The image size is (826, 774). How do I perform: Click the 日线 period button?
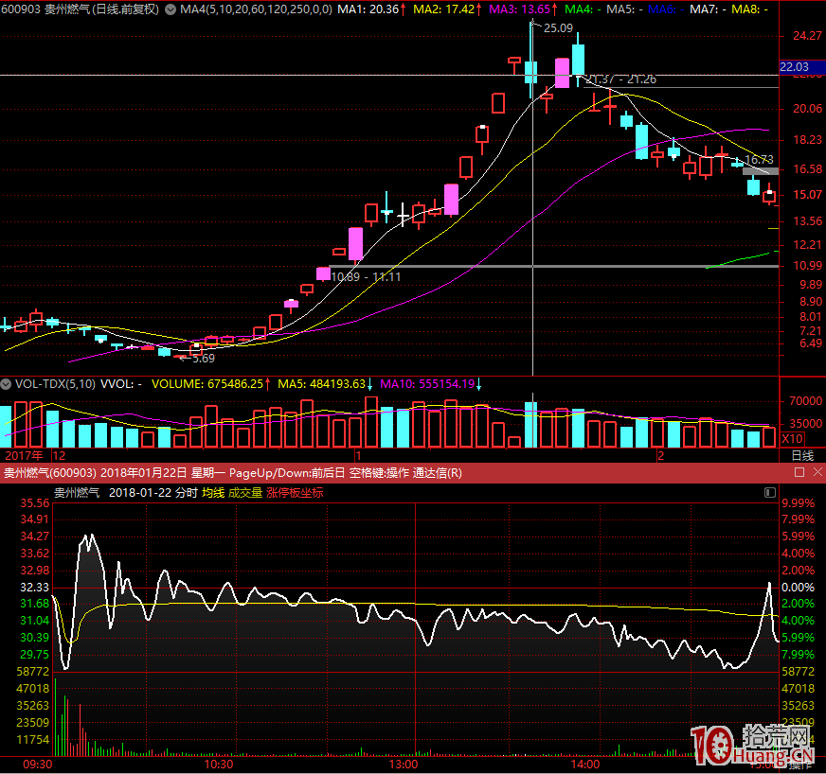[803, 456]
